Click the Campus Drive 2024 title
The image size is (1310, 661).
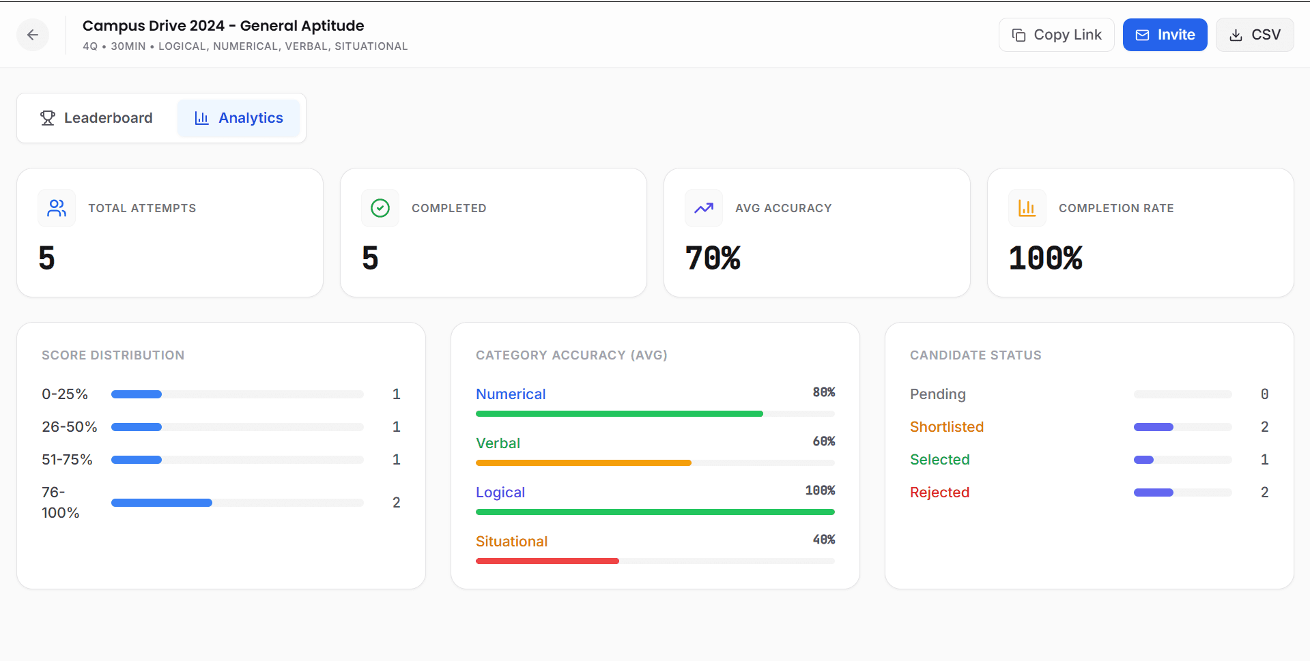[x=223, y=26]
